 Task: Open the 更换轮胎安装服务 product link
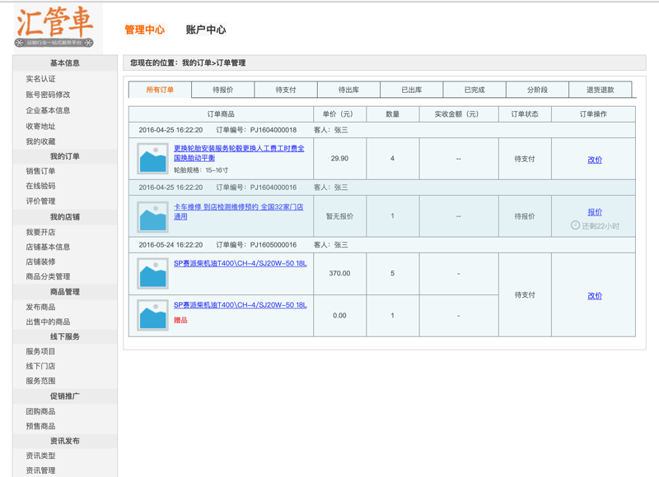point(239,153)
